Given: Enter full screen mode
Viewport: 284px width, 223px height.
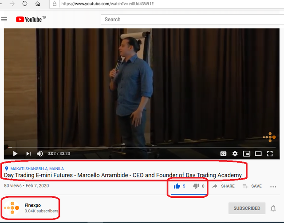Looking at the screenshot, I should [x=270, y=154].
